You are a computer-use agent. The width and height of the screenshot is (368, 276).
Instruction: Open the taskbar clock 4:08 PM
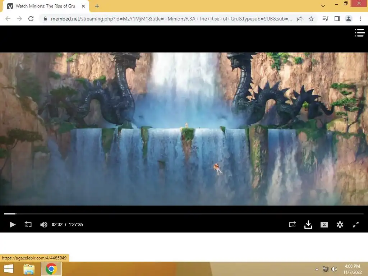coord(353,269)
